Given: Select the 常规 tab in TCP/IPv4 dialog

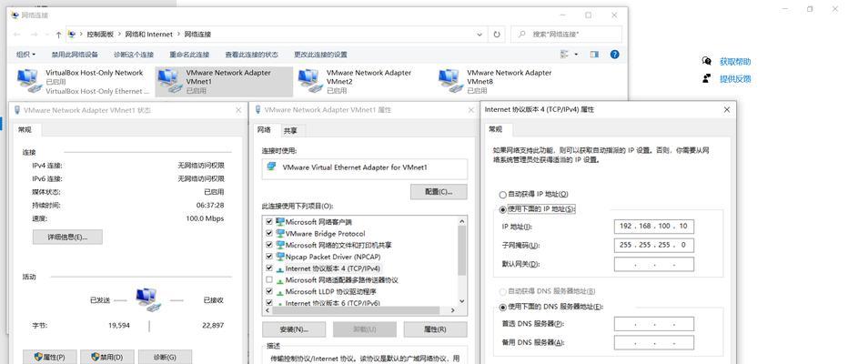Looking at the screenshot, I should click(x=495, y=129).
